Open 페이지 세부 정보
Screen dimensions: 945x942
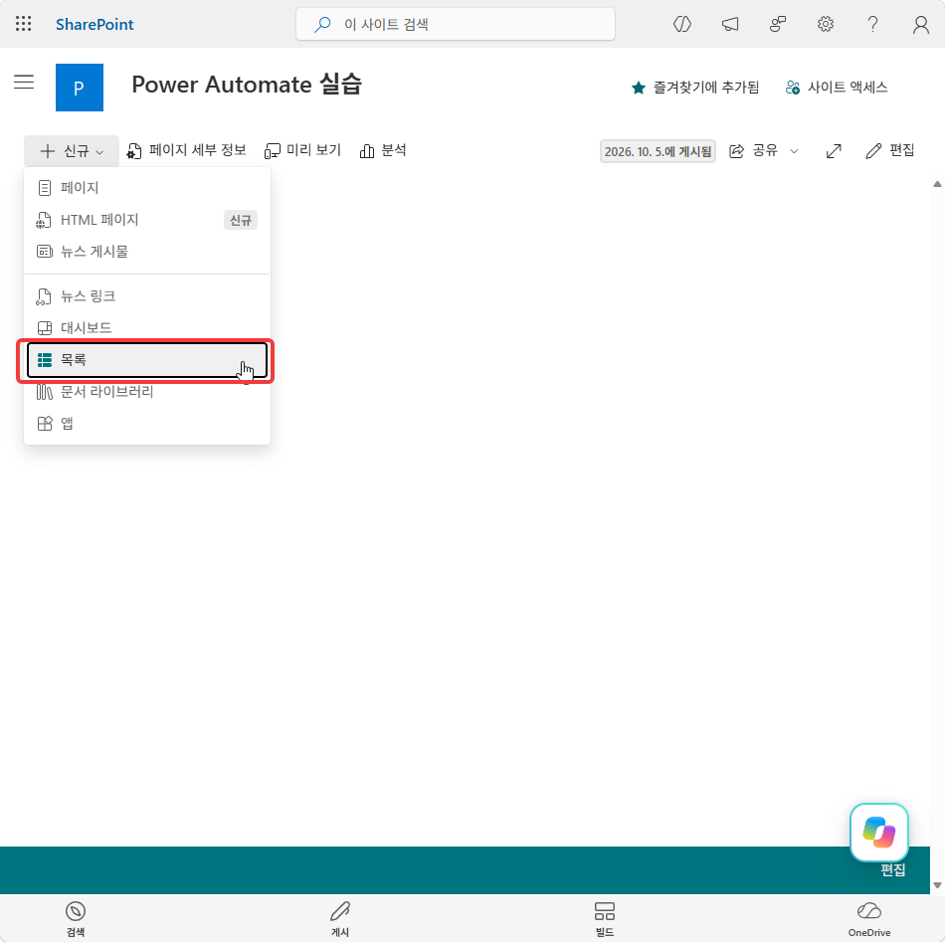pyautogui.click(x=187, y=150)
